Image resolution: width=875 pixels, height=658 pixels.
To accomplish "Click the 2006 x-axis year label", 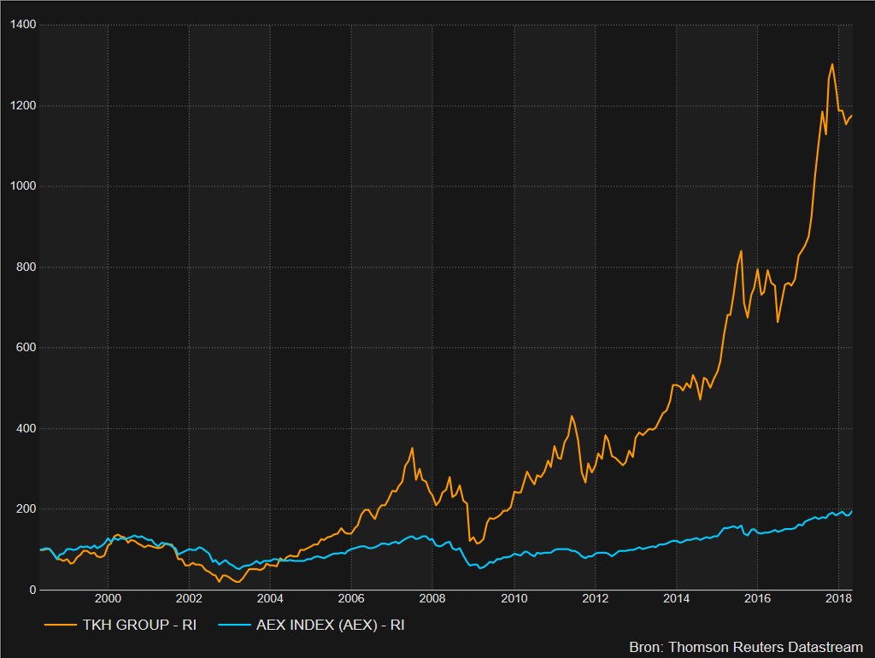I will point(351,598).
